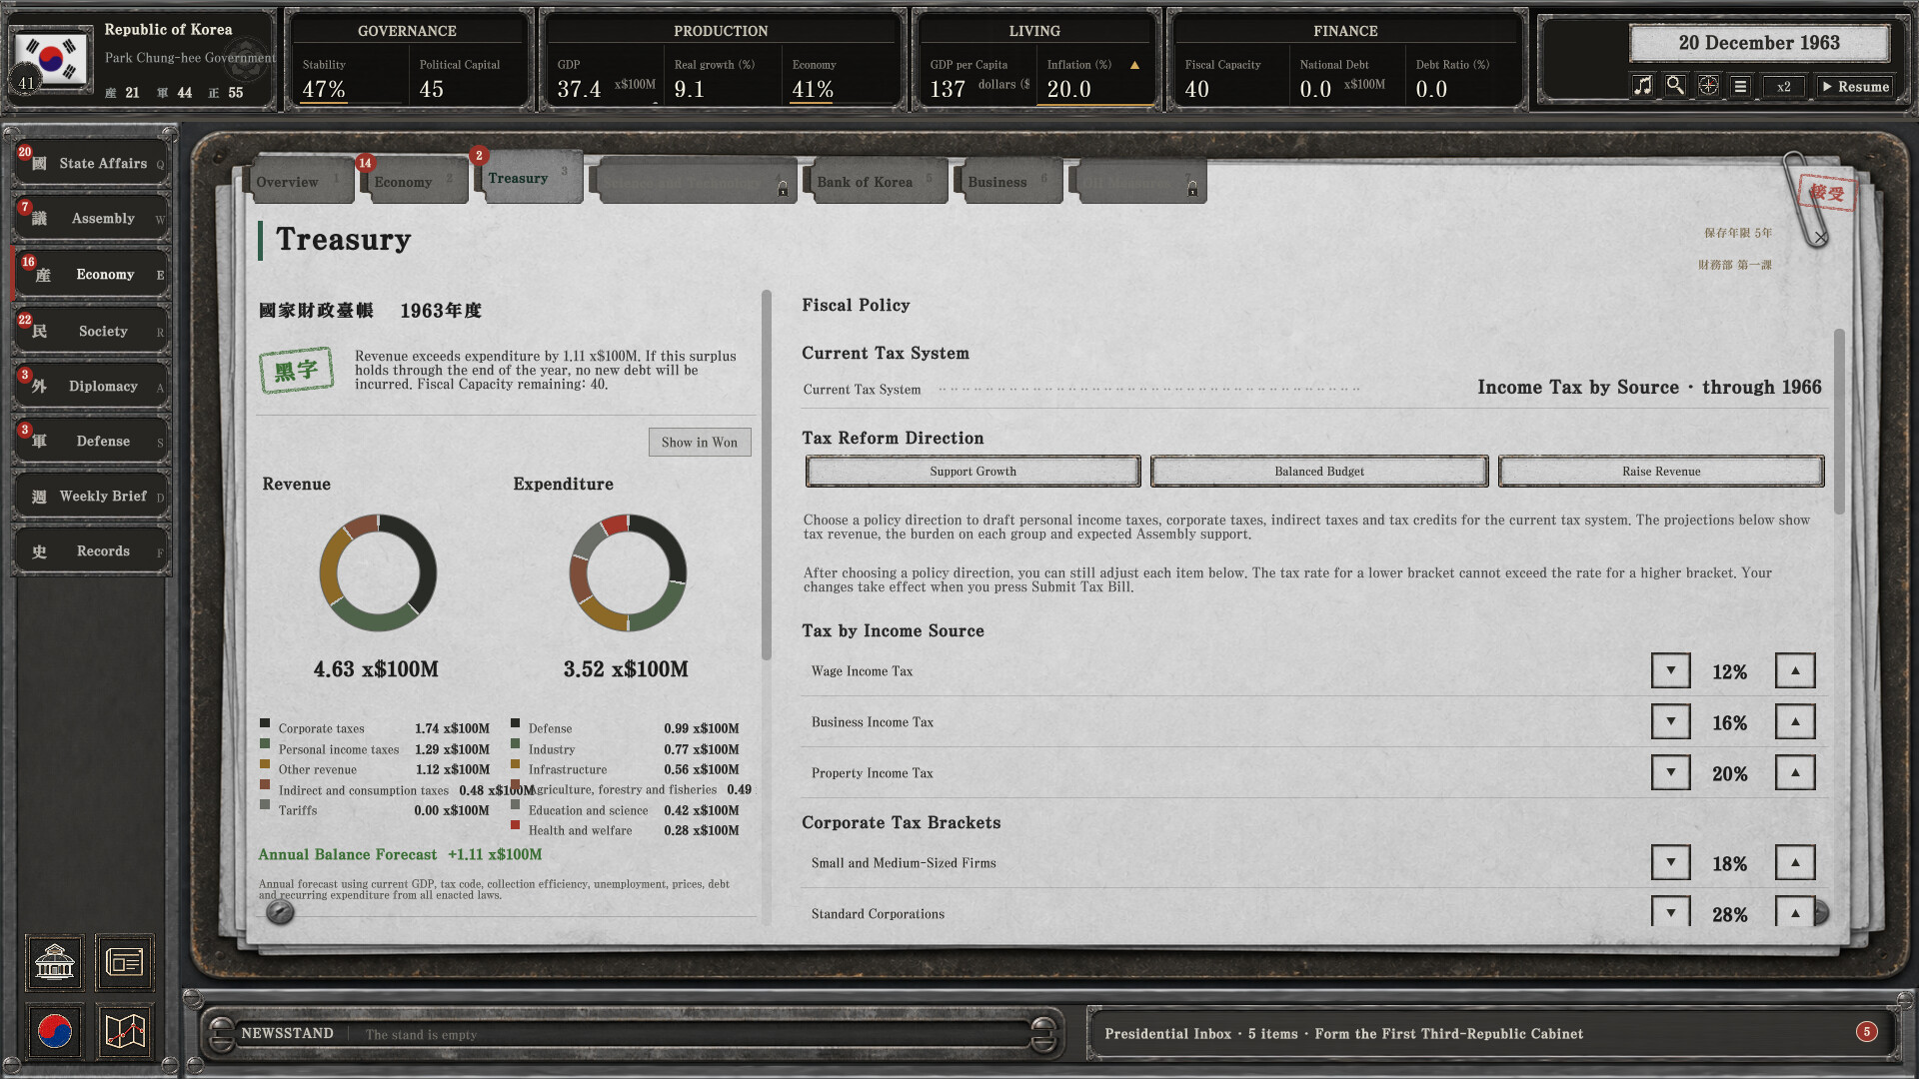Select Support Growth tax direction
Image resolution: width=1919 pixels, height=1079 pixels.
[972, 472]
